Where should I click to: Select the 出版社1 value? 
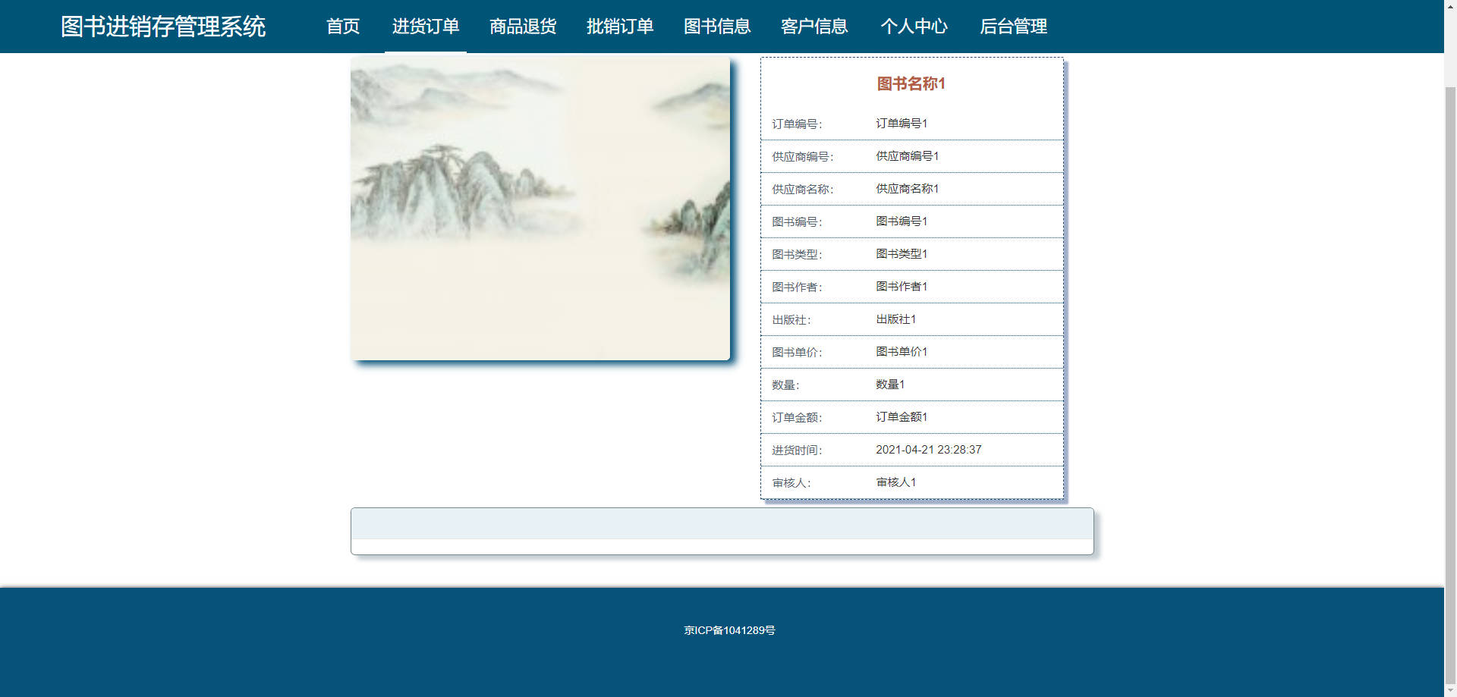coord(896,319)
